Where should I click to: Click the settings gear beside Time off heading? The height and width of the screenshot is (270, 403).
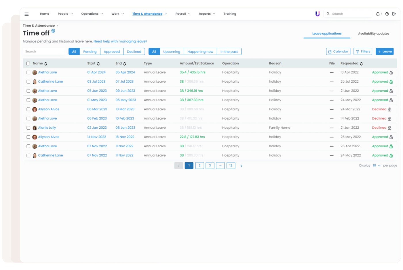[53, 31]
